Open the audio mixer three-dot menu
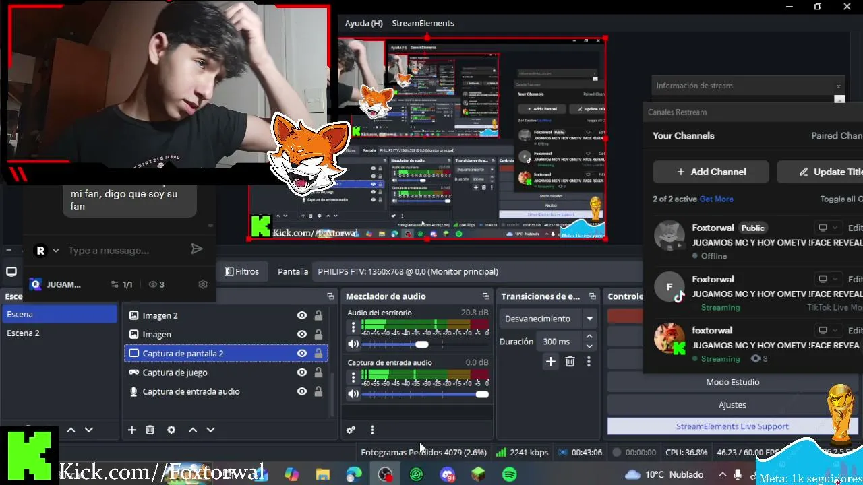 click(372, 430)
